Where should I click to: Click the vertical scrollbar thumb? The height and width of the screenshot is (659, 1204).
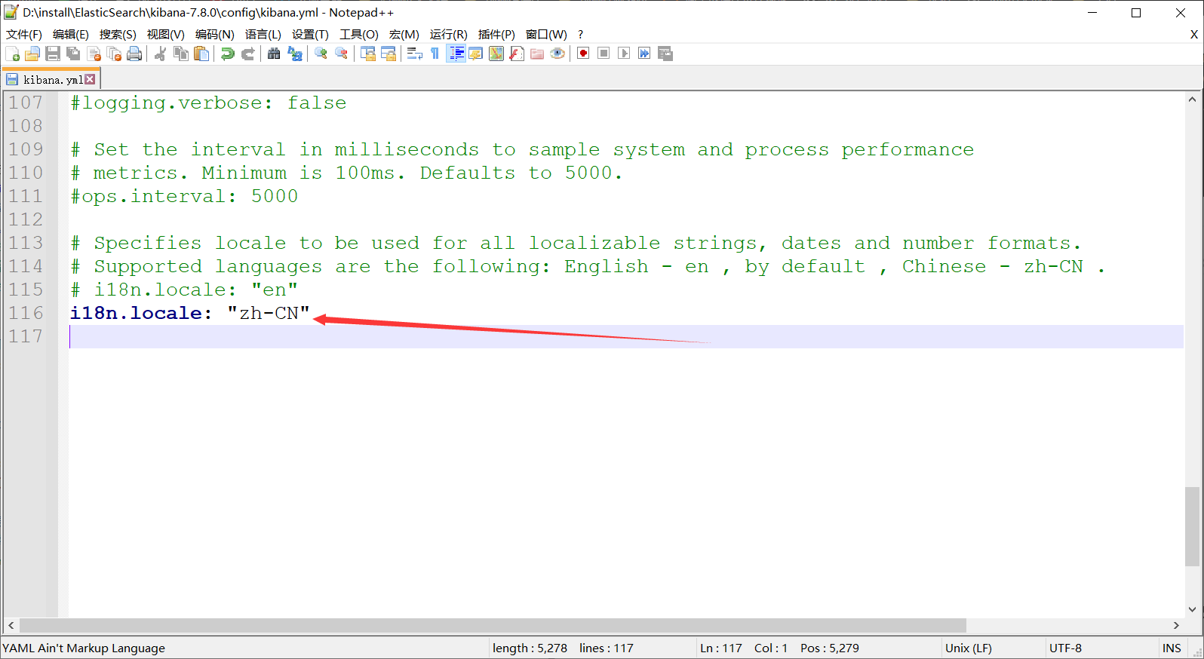(x=1192, y=526)
